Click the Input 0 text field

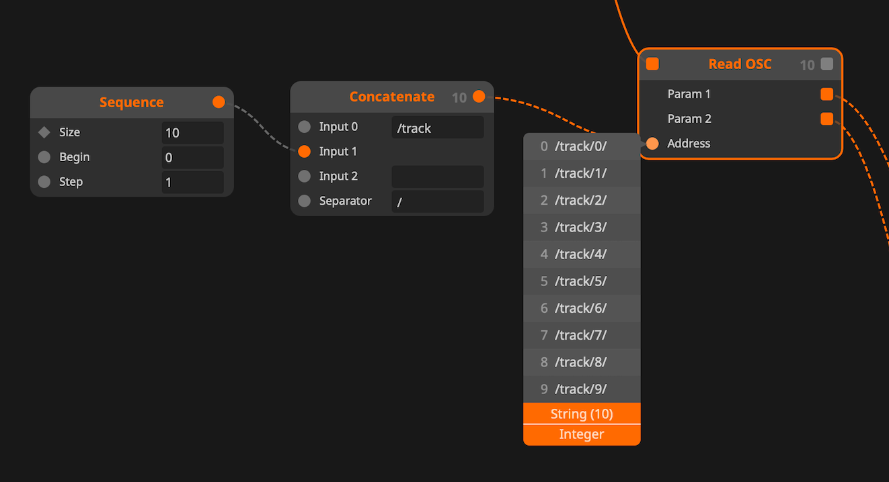[437, 128]
